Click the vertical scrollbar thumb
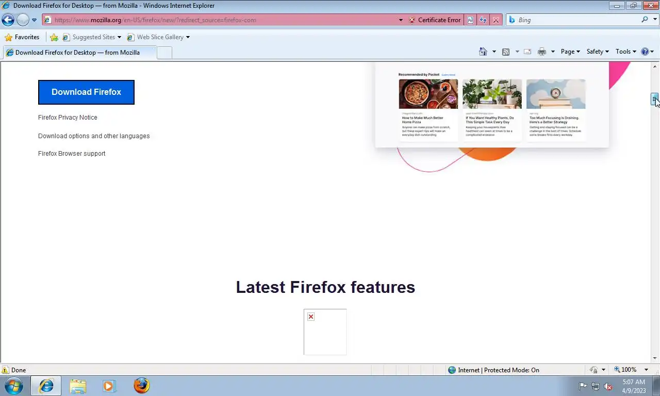Viewport: 660px width, 396px height. tap(655, 100)
